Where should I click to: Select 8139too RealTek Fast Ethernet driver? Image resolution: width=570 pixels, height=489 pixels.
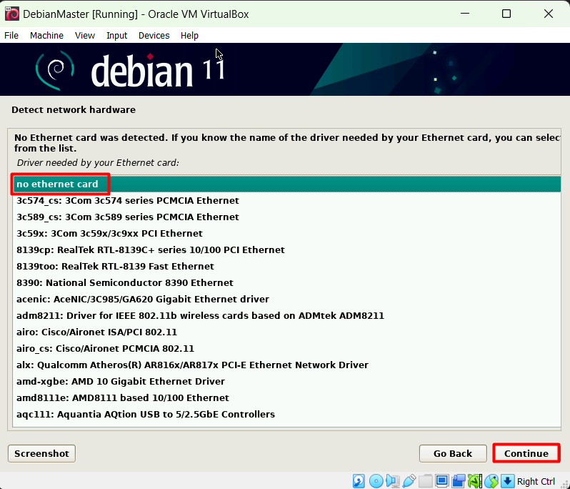pyautogui.click(x=286, y=266)
